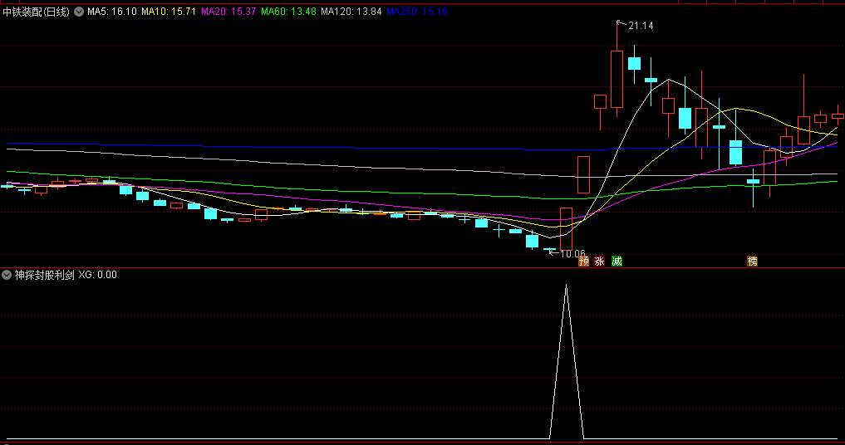Click the 中铁装配(日线) stock title

pyautogui.click(x=36, y=12)
